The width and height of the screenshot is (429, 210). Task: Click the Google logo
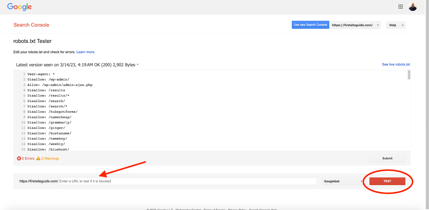(x=19, y=7)
